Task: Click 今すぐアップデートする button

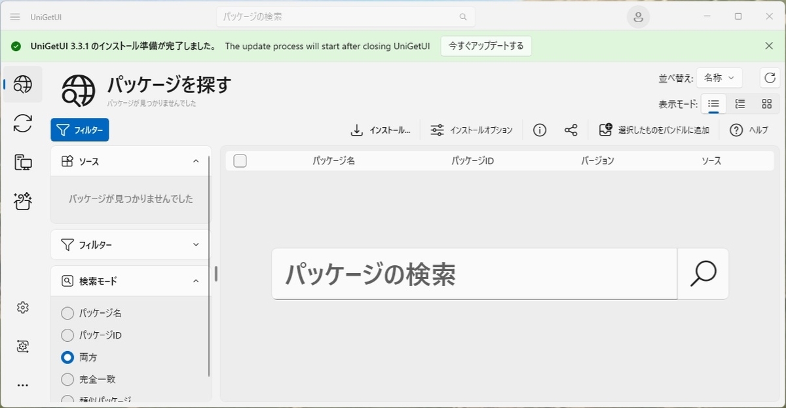Action: click(x=486, y=46)
